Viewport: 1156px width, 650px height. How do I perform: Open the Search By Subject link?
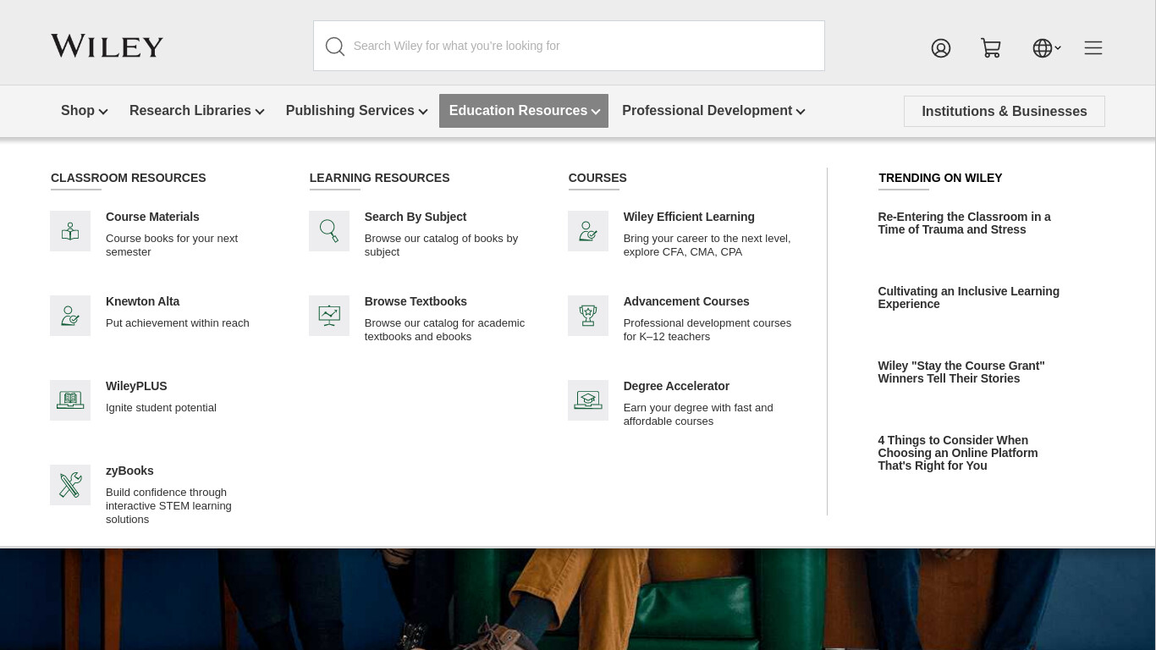(416, 217)
